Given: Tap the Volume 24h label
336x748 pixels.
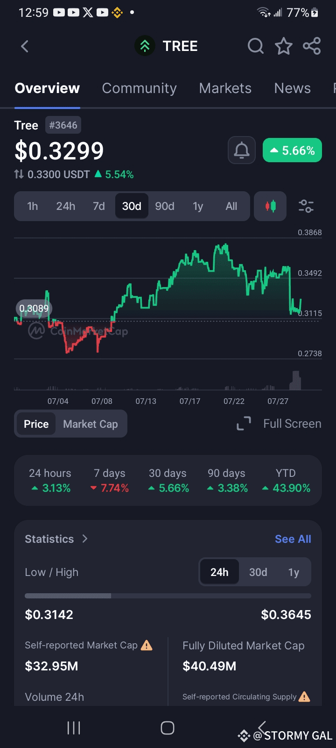Looking at the screenshot, I should pos(55,697).
